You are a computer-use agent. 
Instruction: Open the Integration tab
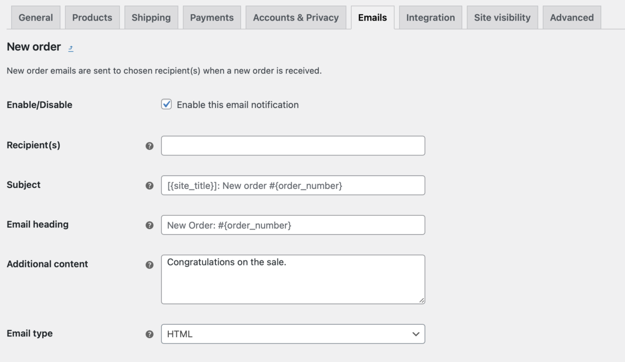click(430, 17)
